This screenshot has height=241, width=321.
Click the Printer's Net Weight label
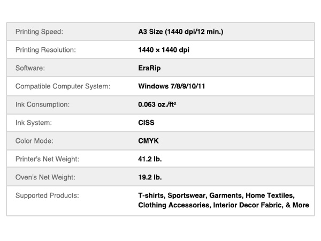[47, 159]
